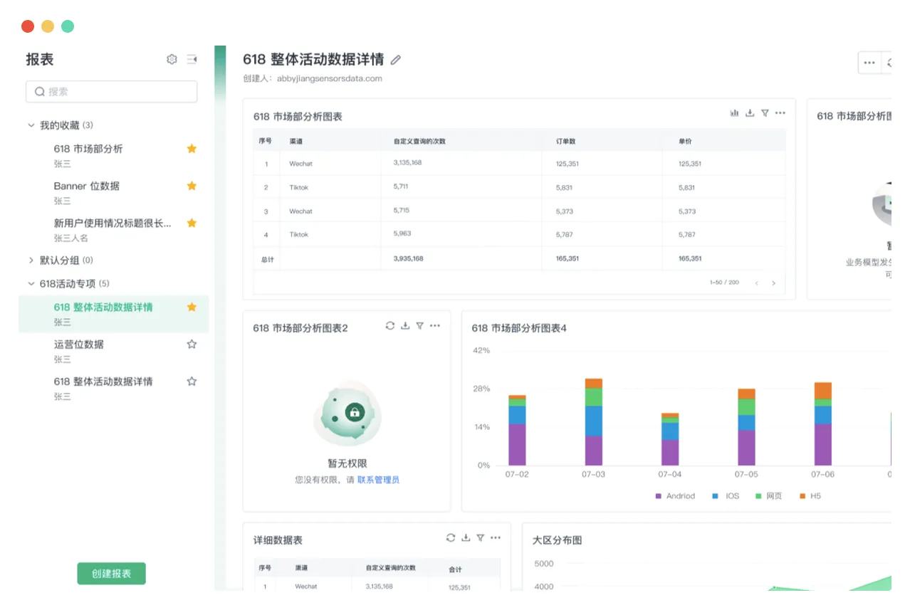Click the macOS green maximize dot
Screen dimensions: 910x615
68,26
